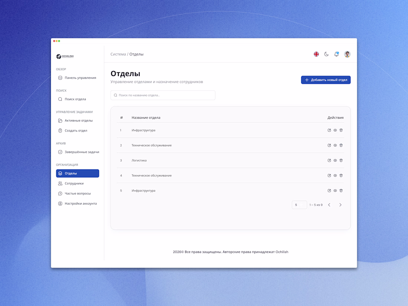Image resolution: width=408 pixels, height=306 pixels.
Task: Open Поиск отдела in sidebar
Action: pyautogui.click(x=77, y=99)
